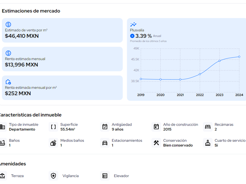This screenshot has width=246, height=184.
Task: Click the Elevador amenity icon
Action: [x=105, y=176]
